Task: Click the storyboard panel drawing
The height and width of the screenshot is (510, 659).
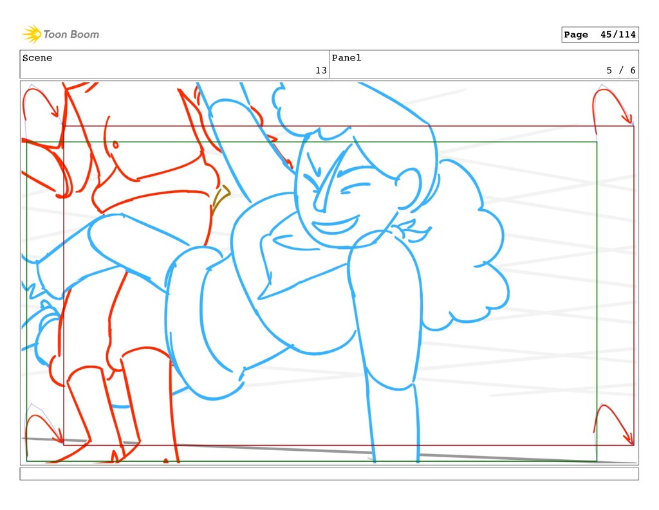Action: (x=329, y=273)
